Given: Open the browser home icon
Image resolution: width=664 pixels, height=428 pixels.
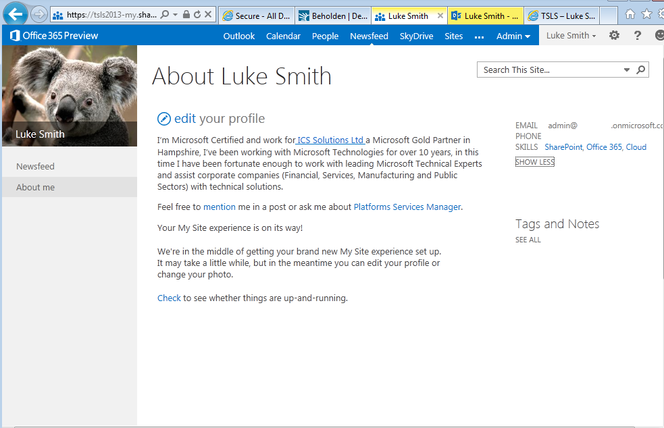Looking at the screenshot, I should click(x=630, y=14).
